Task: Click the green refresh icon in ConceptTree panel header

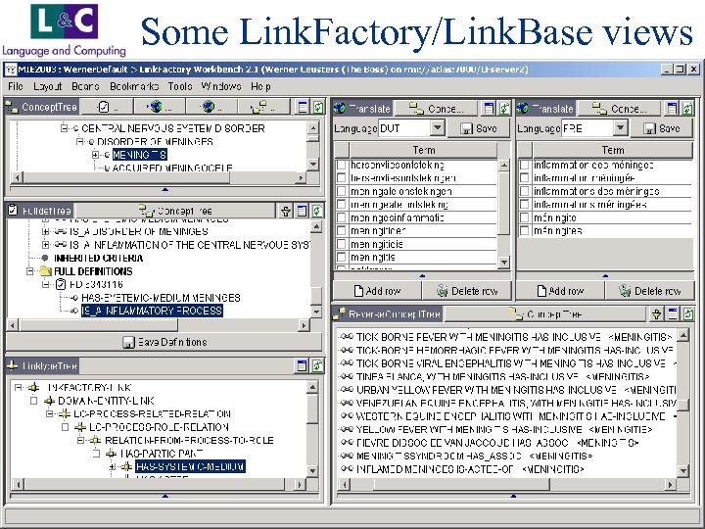Action: coord(318,107)
